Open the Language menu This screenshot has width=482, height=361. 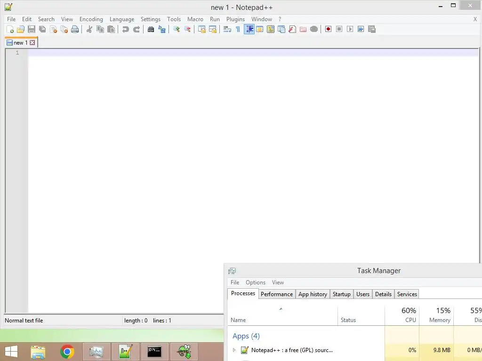(x=122, y=19)
